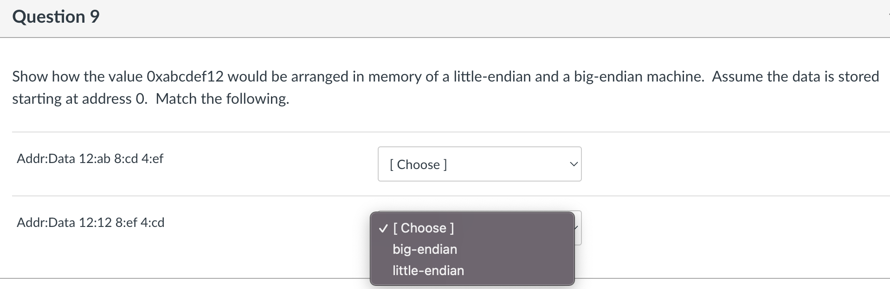Pick little-endian for the second matching row
This screenshot has height=289, width=890.
tap(427, 270)
